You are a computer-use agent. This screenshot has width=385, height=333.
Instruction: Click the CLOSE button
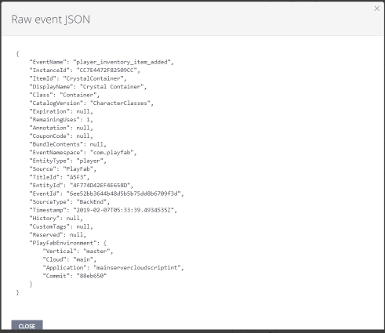click(x=27, y=326)
